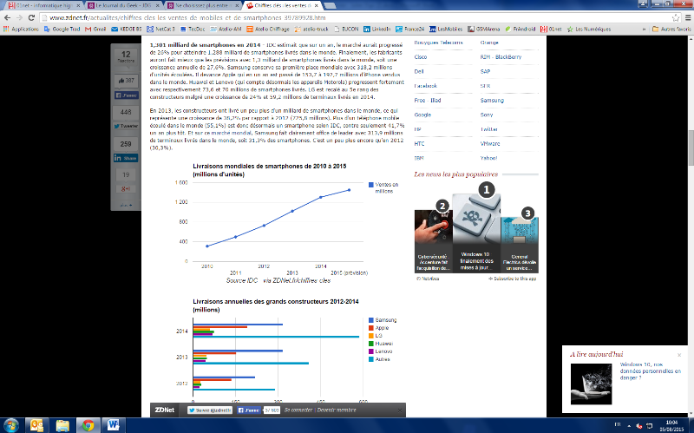
Task: Open the Windows Start menu
Action: coord(11,425)
